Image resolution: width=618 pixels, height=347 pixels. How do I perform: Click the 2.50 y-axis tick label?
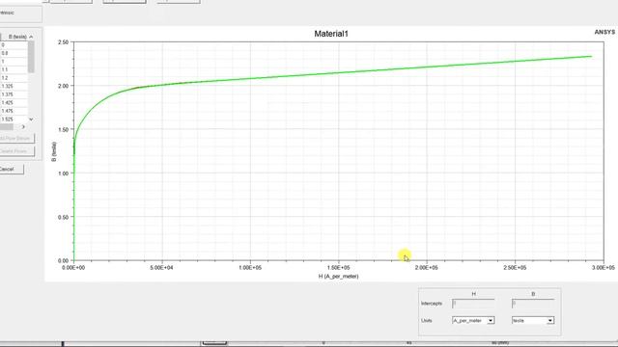point(63,42)
